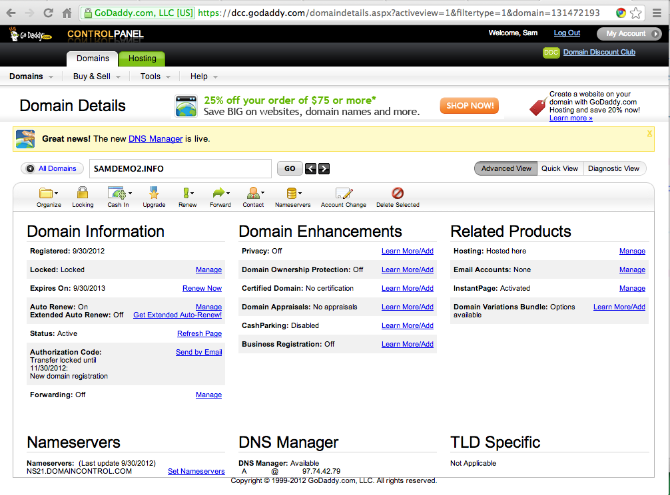Switch to Diagnostic View
The height and width of the screenshot is (495, 670).
pos(613,168)
